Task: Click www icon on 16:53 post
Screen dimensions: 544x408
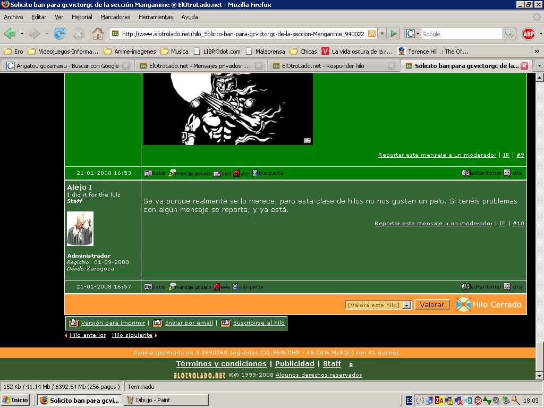Action: [242, 173]
